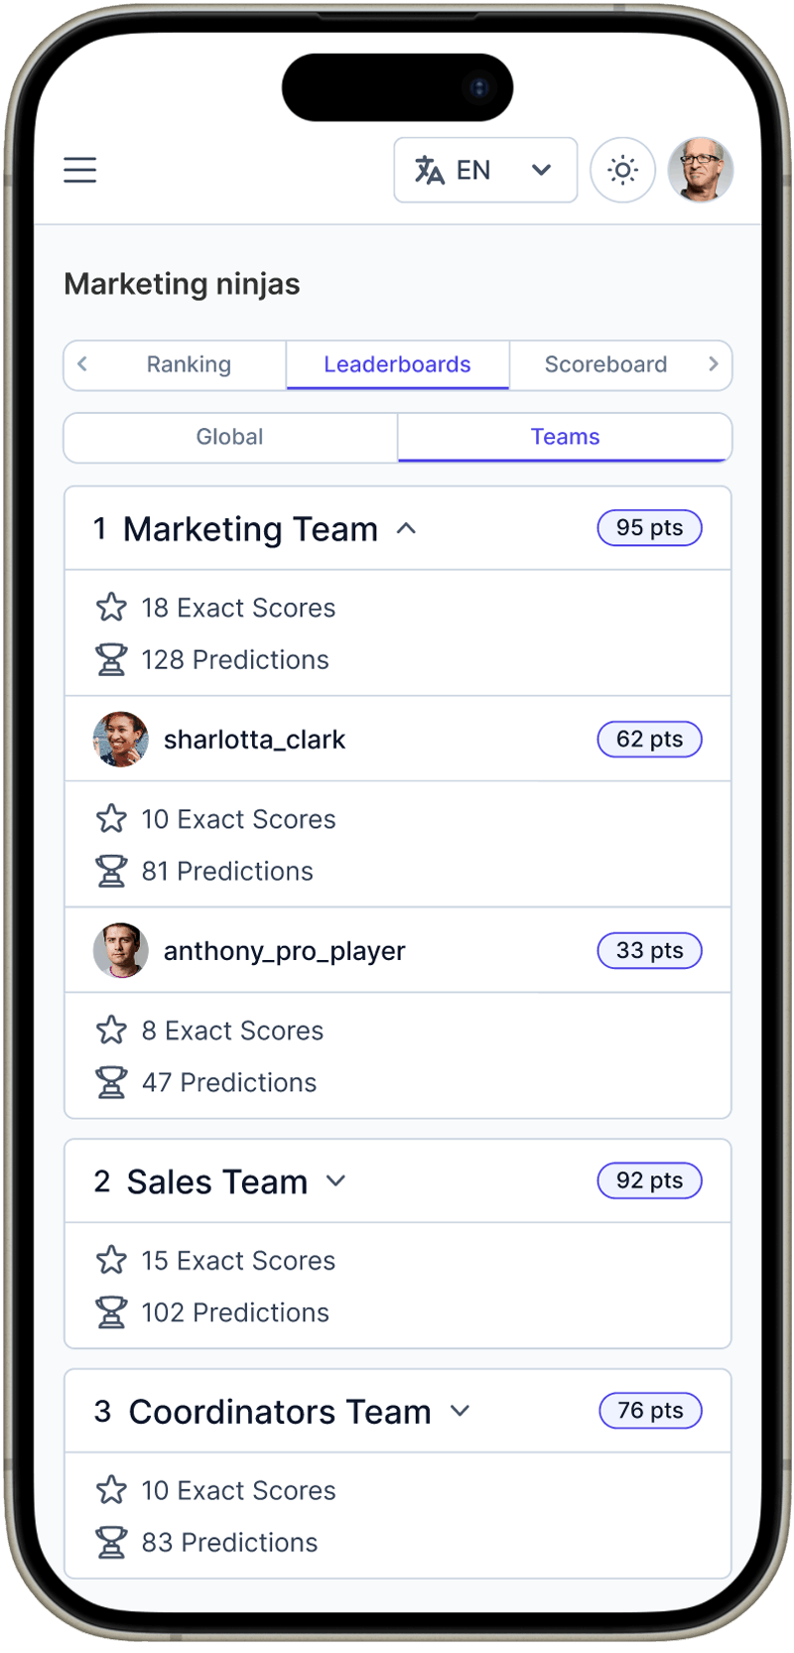
Task: Switch to the Scoreboard tab
Action: click(605, 364)
